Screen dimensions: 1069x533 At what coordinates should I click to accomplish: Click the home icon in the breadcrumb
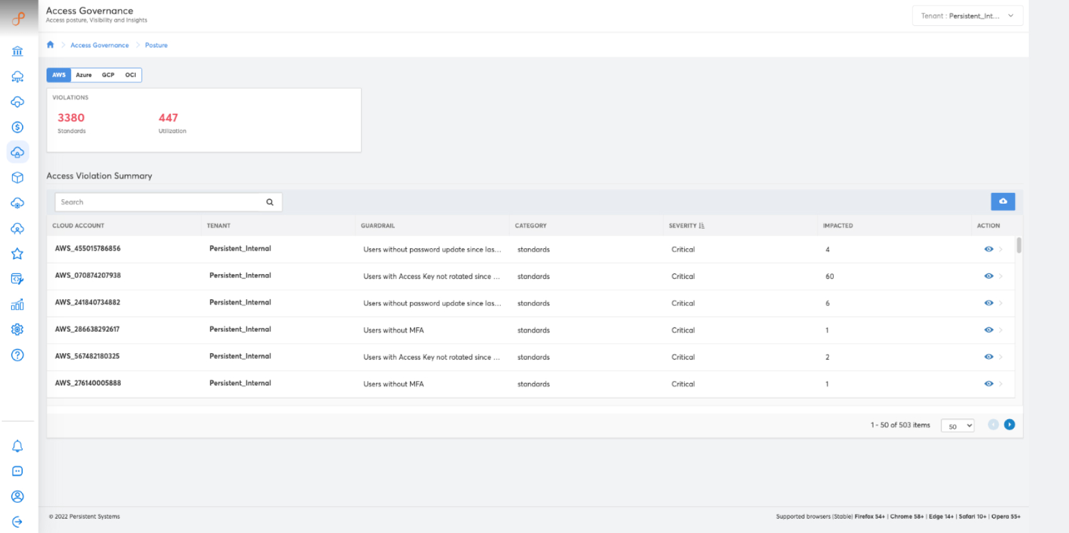(50, 45)
